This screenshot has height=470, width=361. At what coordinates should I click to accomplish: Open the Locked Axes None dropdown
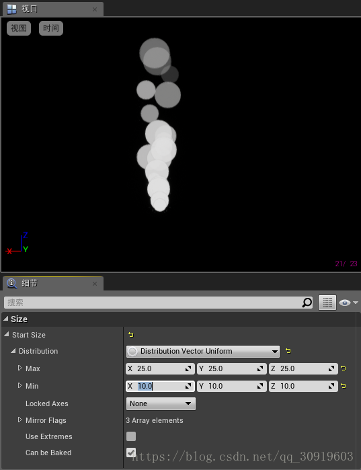[x=161, y=403]
